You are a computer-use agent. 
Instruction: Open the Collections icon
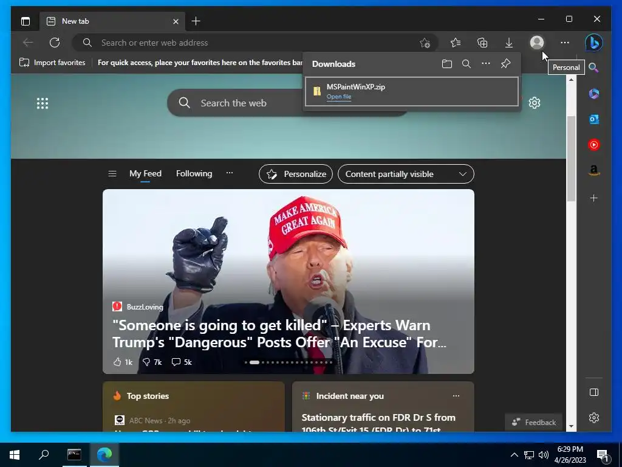point(482,43)
